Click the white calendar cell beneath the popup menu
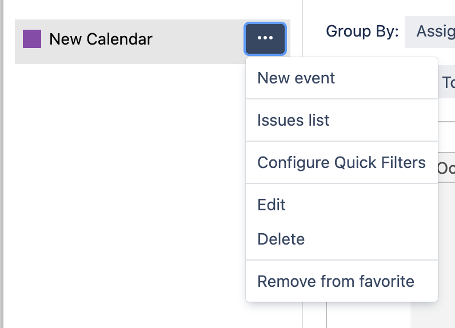 click(369, 315)
